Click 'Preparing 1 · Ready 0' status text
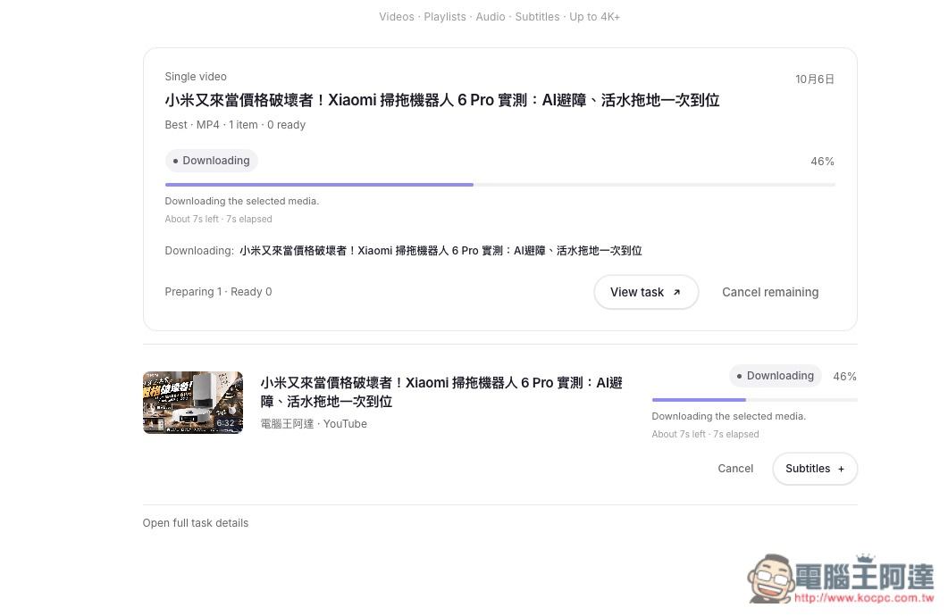 (218, 292)
